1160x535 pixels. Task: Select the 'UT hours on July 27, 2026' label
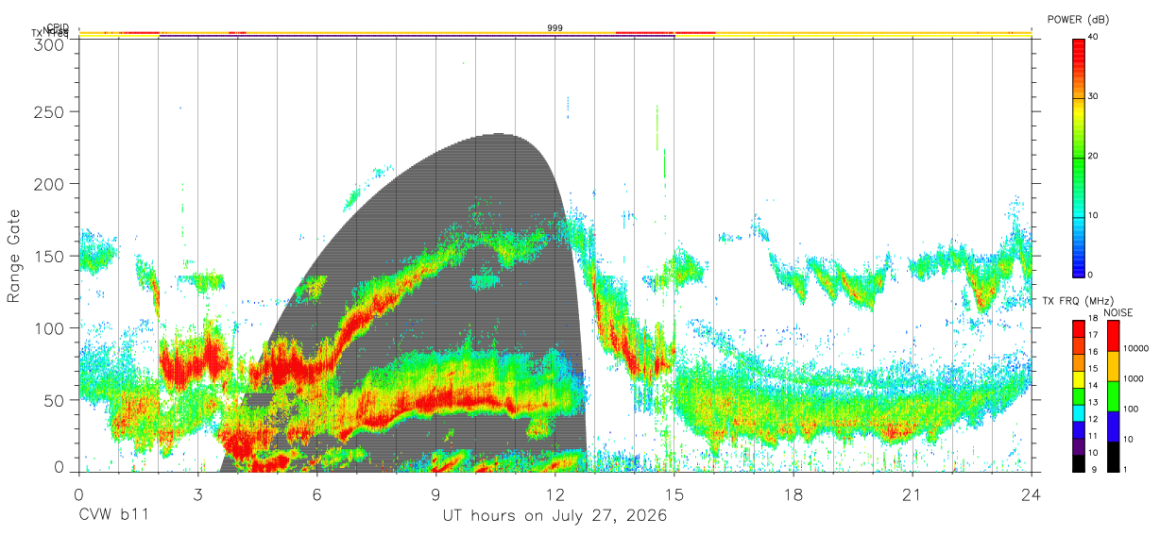pyautogui.click(x=554, y=516)
